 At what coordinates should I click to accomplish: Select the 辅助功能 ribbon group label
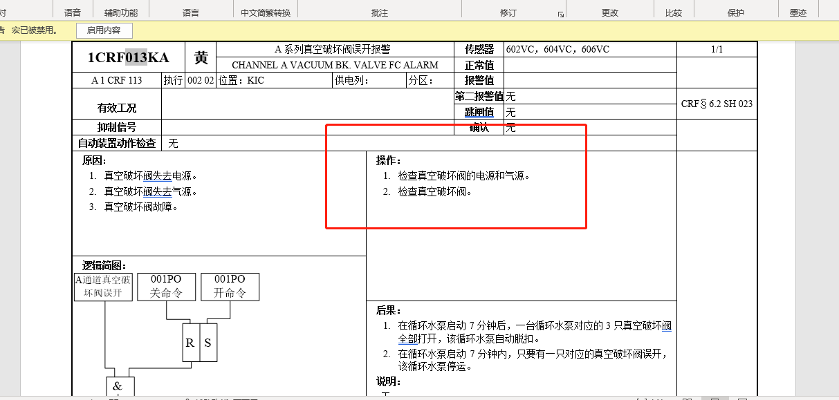coord(121,12)
